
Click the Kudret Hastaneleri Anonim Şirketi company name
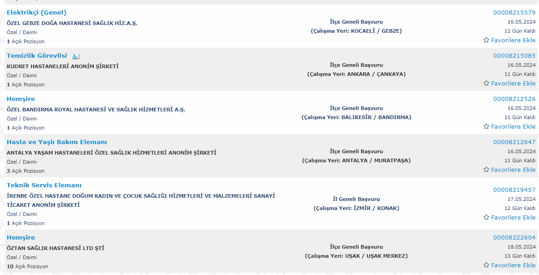coord(62,66)
